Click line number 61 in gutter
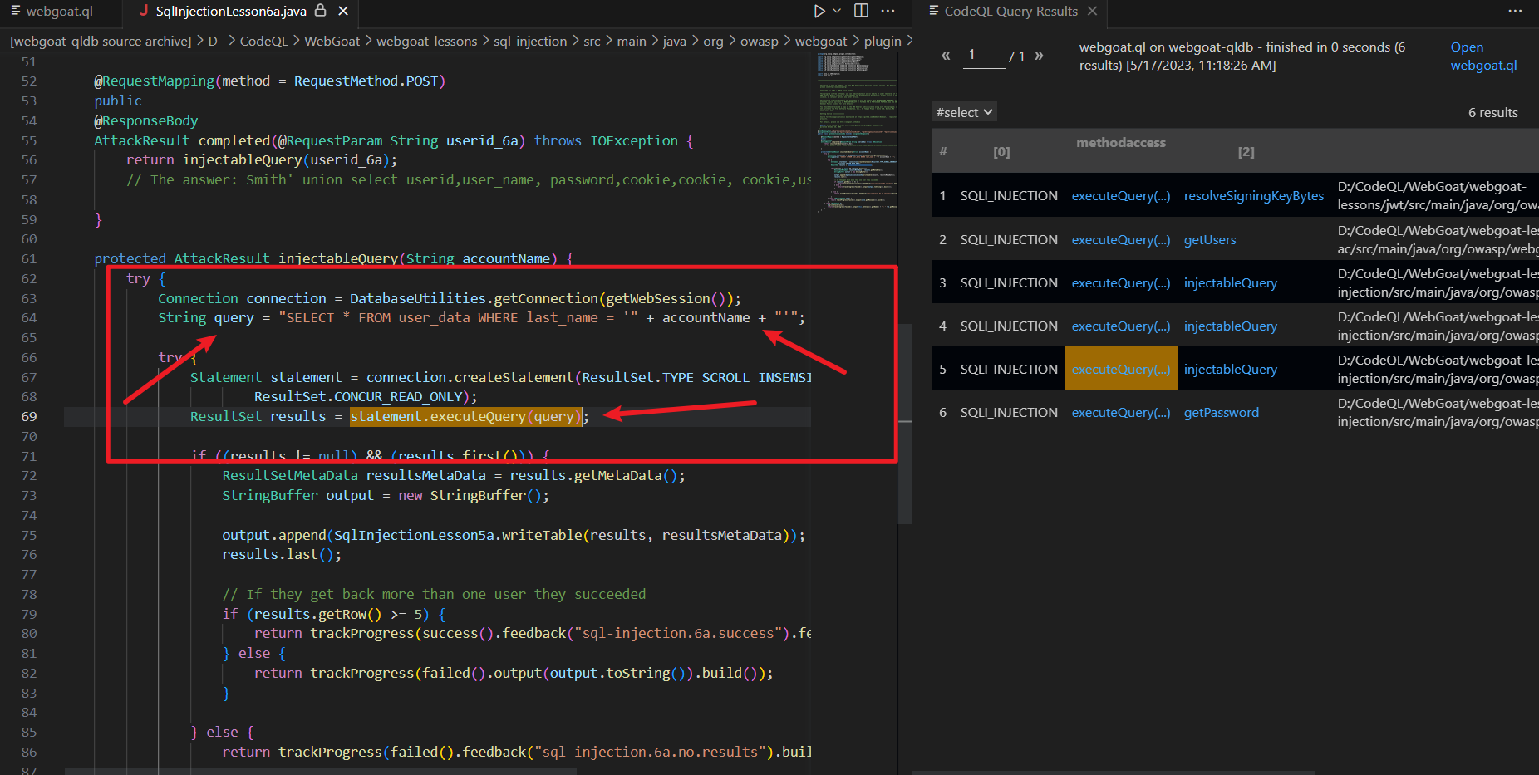 point(29,259)
